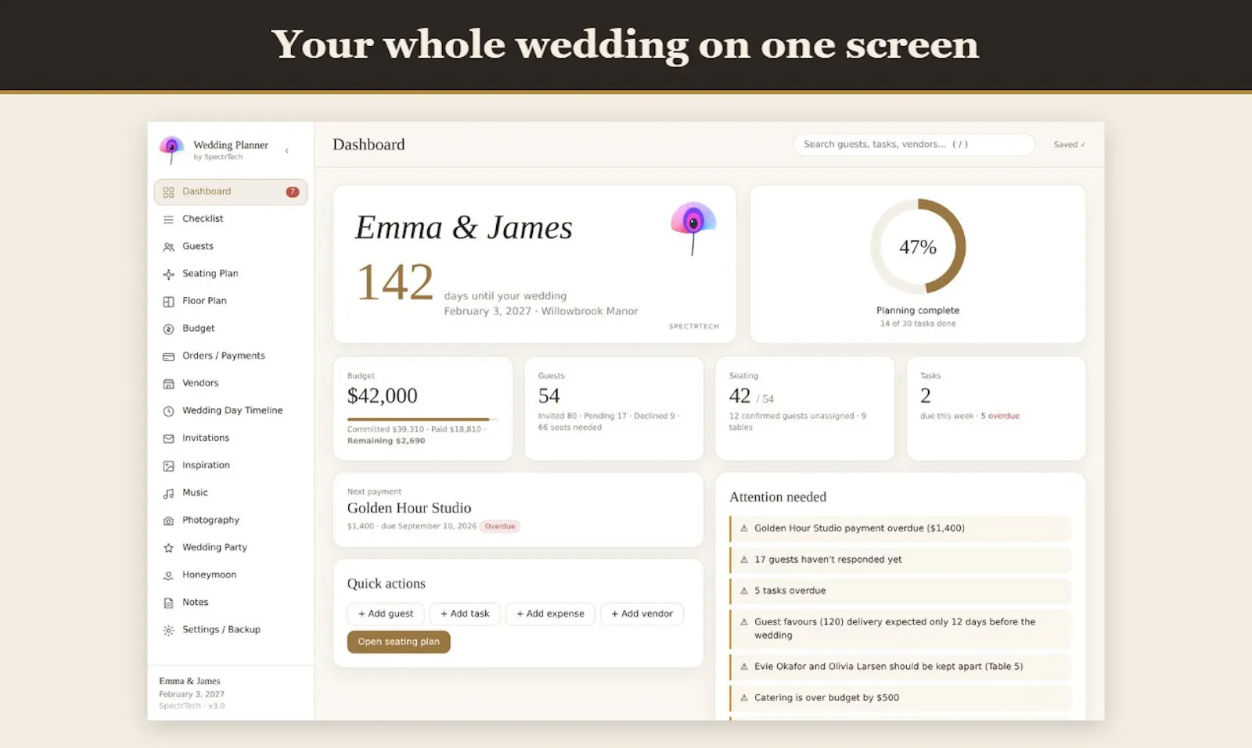The width and height of the screenshot is (1252, 748).
Task: Select the 5 tasks overdue alert
Action: click(x=901, y=591)
